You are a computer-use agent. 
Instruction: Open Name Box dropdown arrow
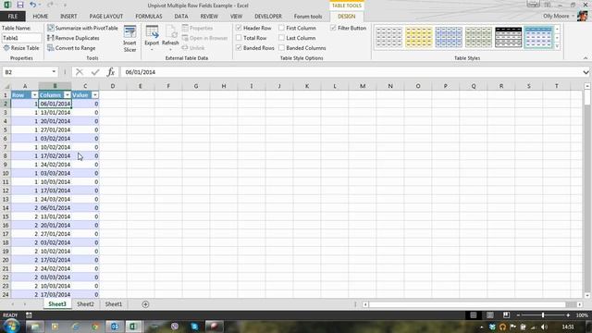(x=54, y=72)
